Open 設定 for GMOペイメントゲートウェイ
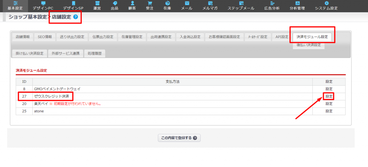 coord(329,89)
